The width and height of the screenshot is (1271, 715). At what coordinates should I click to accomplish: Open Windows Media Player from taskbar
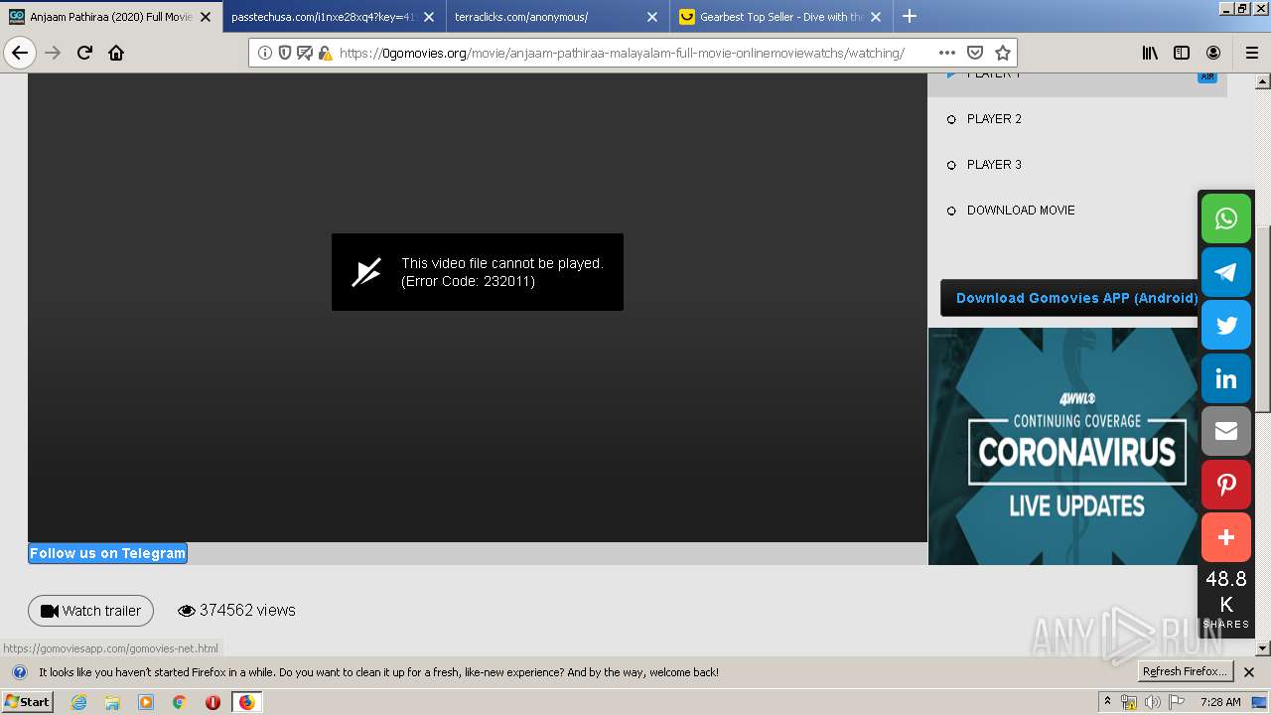pos(146,702)
